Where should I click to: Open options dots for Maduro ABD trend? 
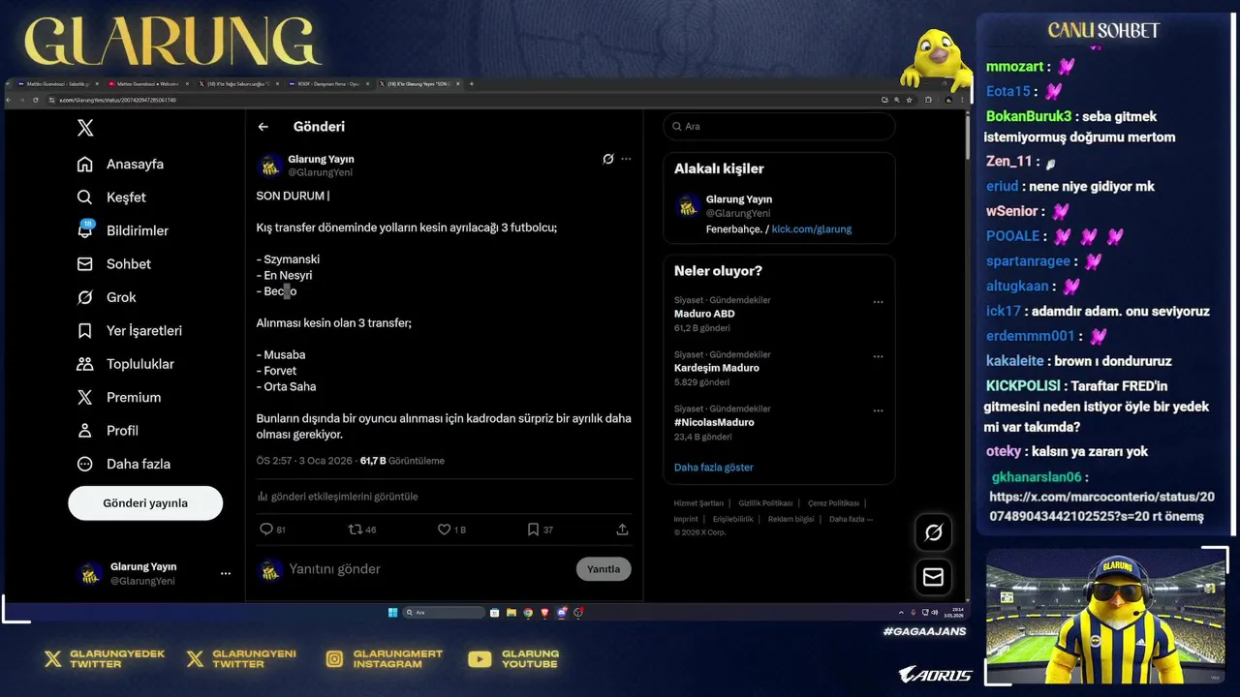[x=878, y=302]
